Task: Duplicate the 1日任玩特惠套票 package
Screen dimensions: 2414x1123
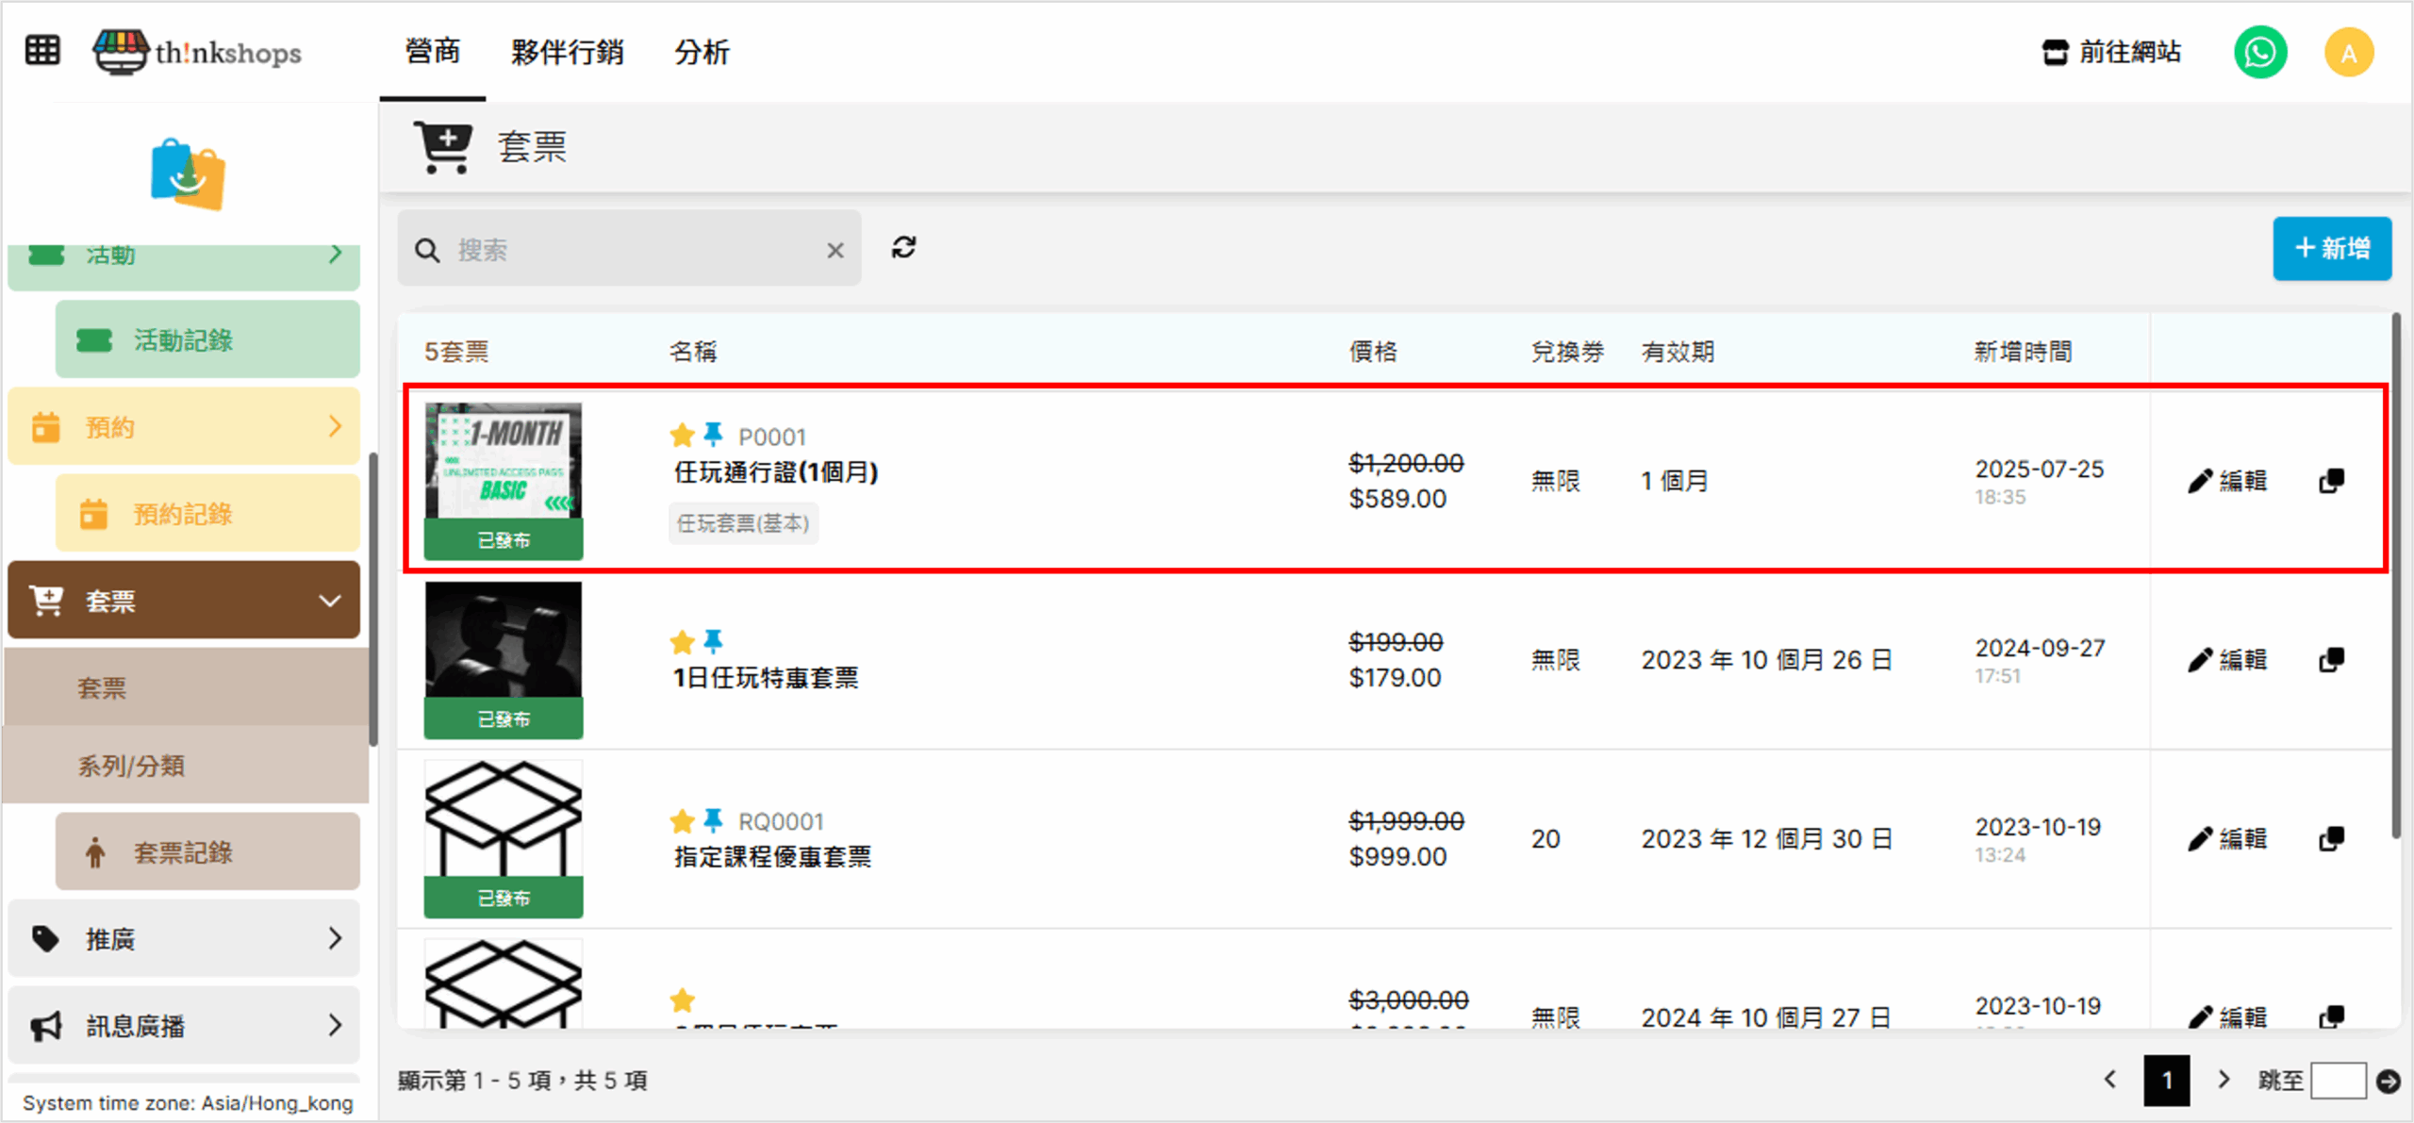Action: [x=2331, y=660]
